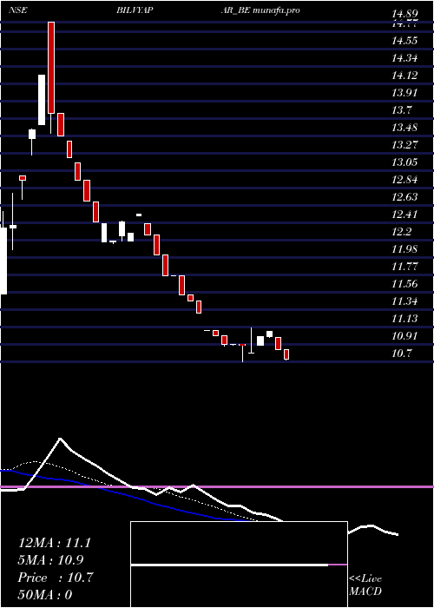Click the last red candlestick near 10.7

(x=286, y=354)
